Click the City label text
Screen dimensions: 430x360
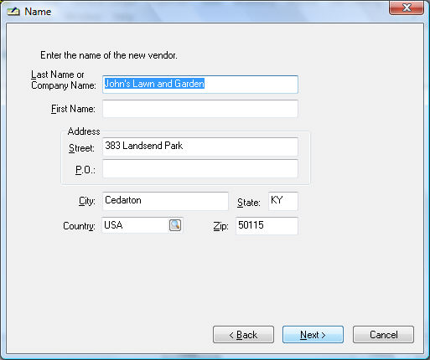87,201
